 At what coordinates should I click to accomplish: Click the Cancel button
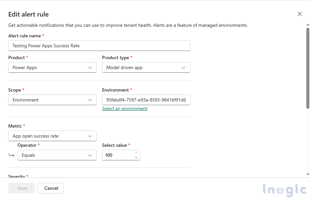point(50,188)
